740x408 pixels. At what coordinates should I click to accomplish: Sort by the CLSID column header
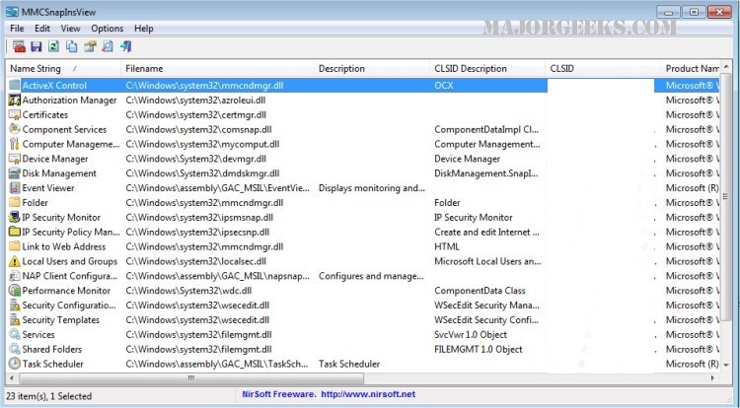click(603, 68)
